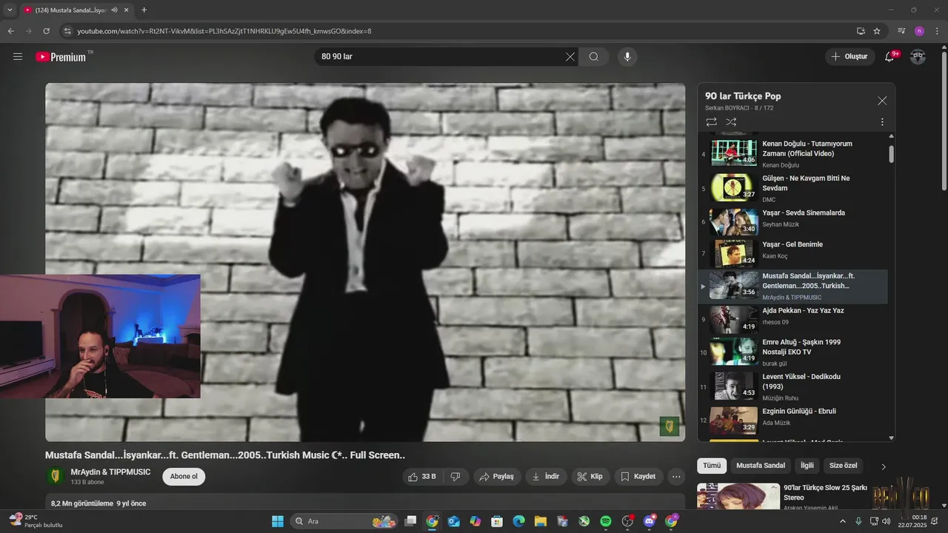Open Discord from the taskbar
Viewport: 948px width, 533px height.
pyautogui.click(x=650, y=521)
